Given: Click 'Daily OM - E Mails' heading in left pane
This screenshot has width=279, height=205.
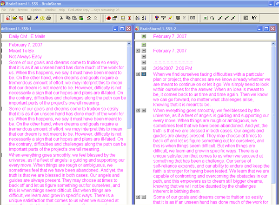Looking at the screenshot, I should click(27, 36).
